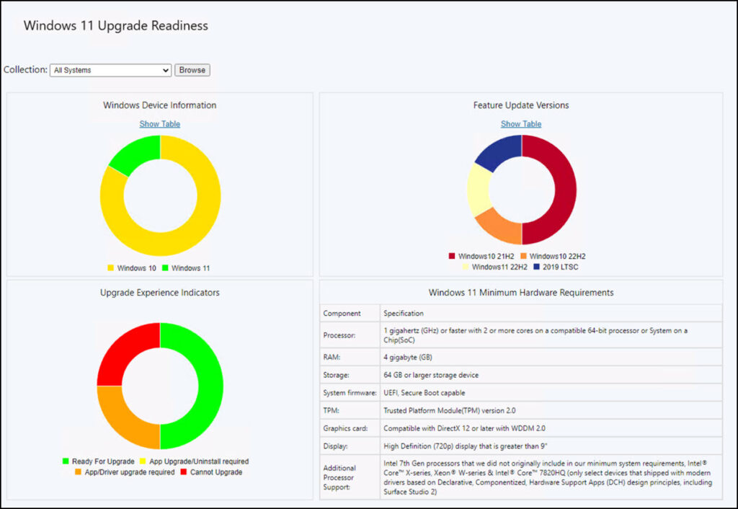Toggle the App/Driver upgrade required legend swatch

(x=78, y=472)
